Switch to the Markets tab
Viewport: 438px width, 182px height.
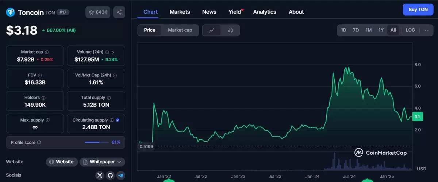pos(180,12)
